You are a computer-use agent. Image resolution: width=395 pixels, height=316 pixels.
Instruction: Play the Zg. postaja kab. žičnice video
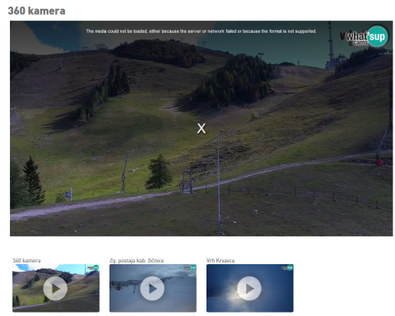click(x=152, y=288)
